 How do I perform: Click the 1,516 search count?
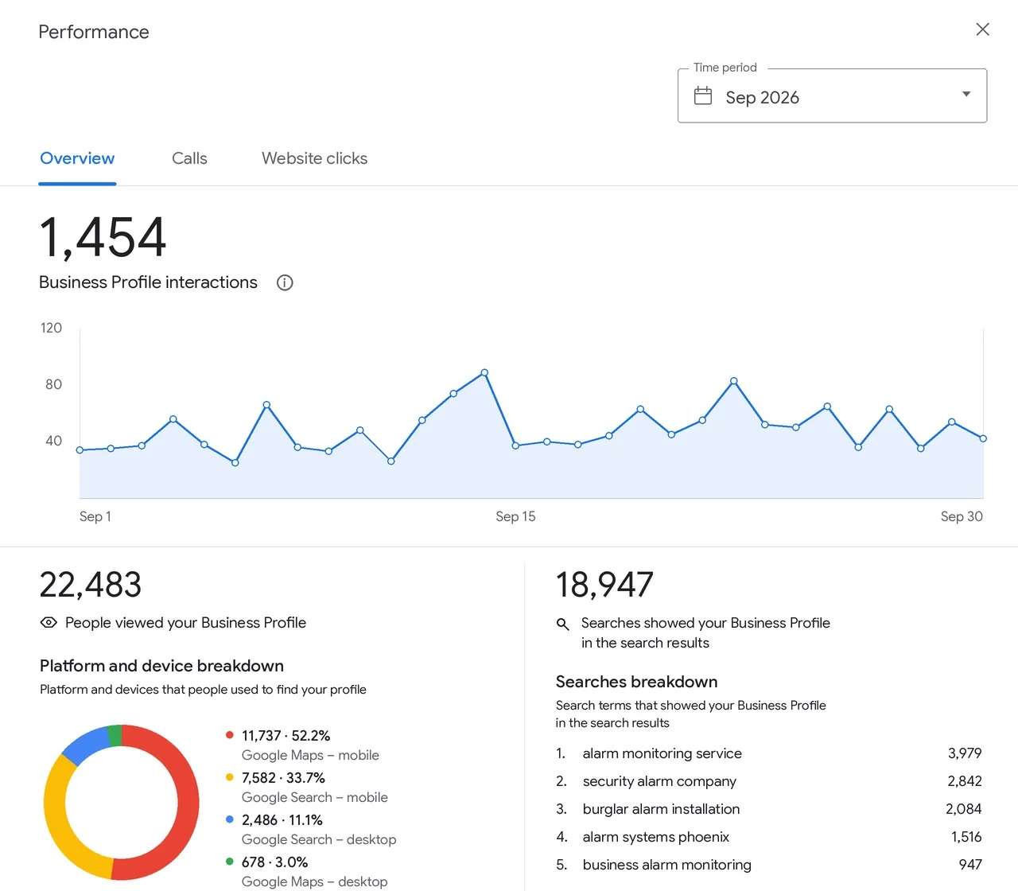pos(966,837)
